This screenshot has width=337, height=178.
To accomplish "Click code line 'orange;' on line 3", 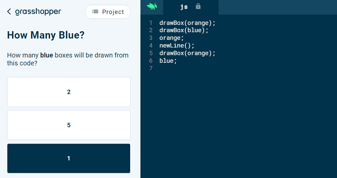I will [x=171, y=38].
